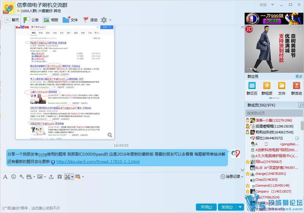Click 更多 for more group apps
The image size is (304, 213).
click(299, 76)
